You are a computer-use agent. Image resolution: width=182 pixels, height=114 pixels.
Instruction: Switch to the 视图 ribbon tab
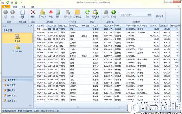tap(24, 7)
